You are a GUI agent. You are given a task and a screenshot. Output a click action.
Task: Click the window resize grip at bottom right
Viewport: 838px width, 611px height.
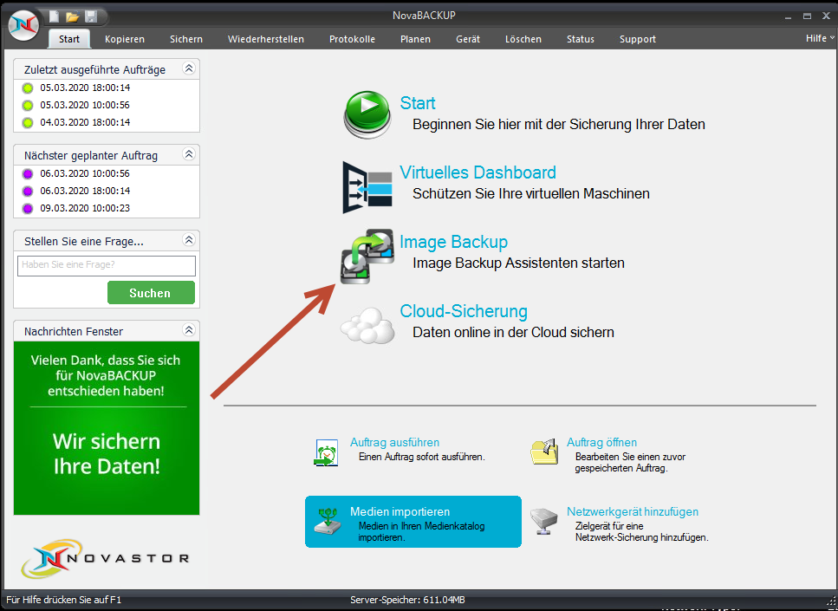[830, 602]
